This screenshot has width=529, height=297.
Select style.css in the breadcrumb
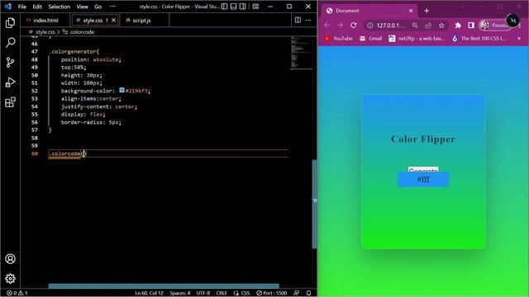tap(45, 32)
